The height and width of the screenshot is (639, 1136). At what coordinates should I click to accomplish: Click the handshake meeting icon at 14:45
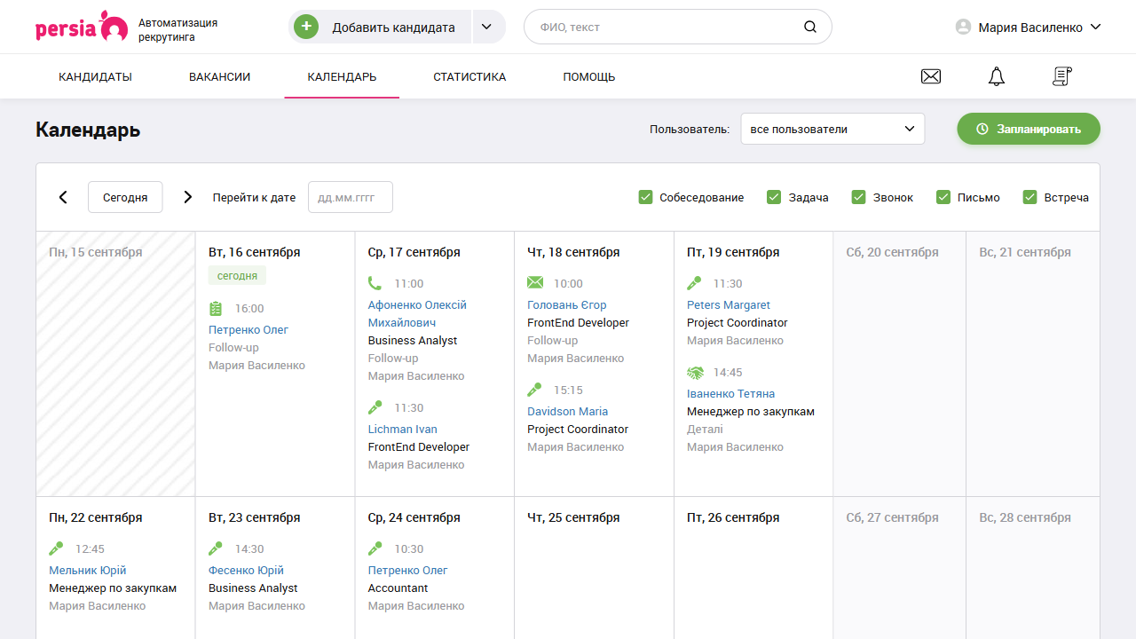pos(695,373)
